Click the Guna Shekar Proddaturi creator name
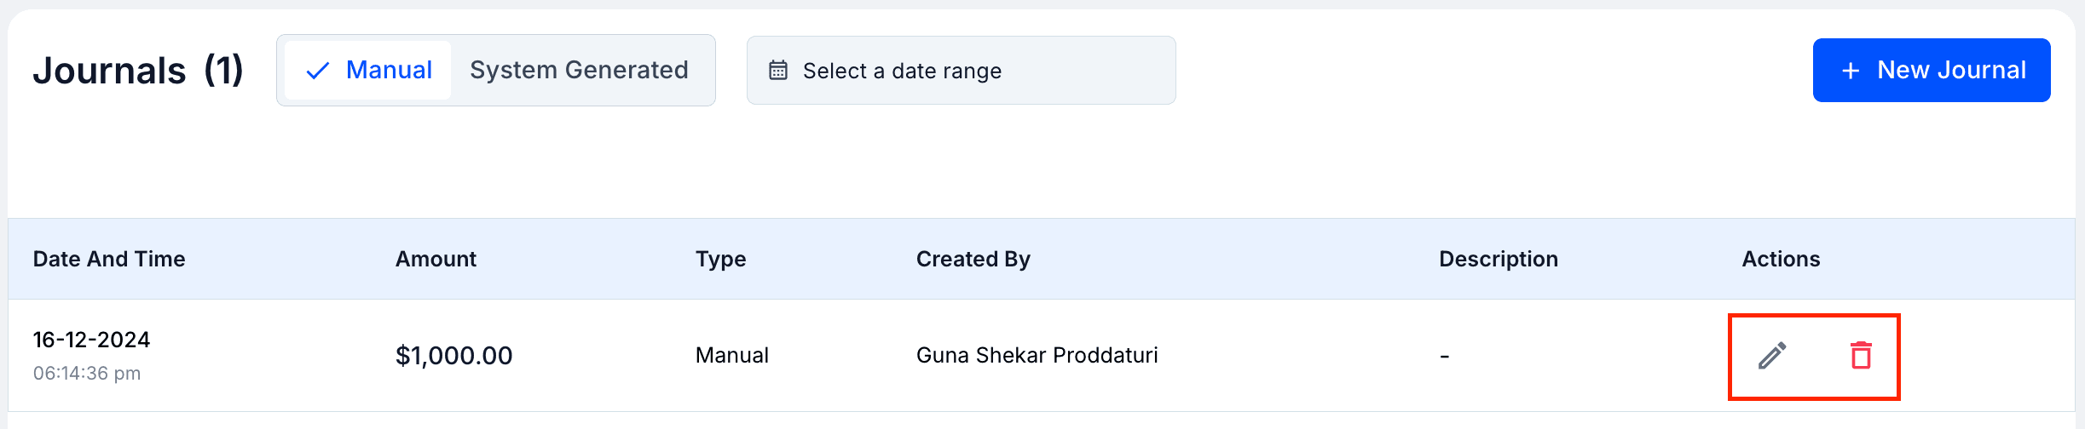The width and height of the screenshot is (2085, 429). (x=1037, y=356)
